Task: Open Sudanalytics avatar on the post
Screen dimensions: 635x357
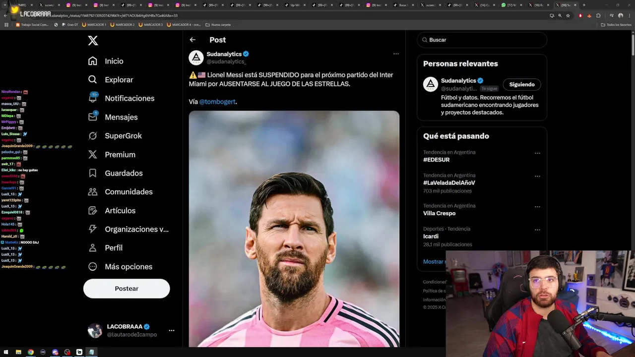Action: tap(196, 58)
